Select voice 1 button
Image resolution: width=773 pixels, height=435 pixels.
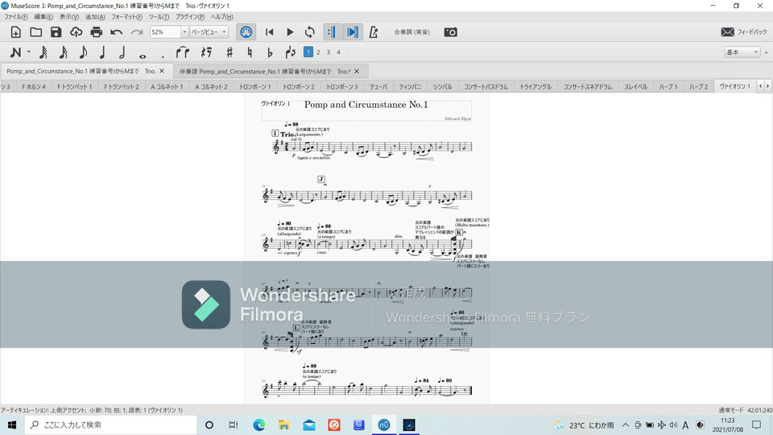point(308,52)
